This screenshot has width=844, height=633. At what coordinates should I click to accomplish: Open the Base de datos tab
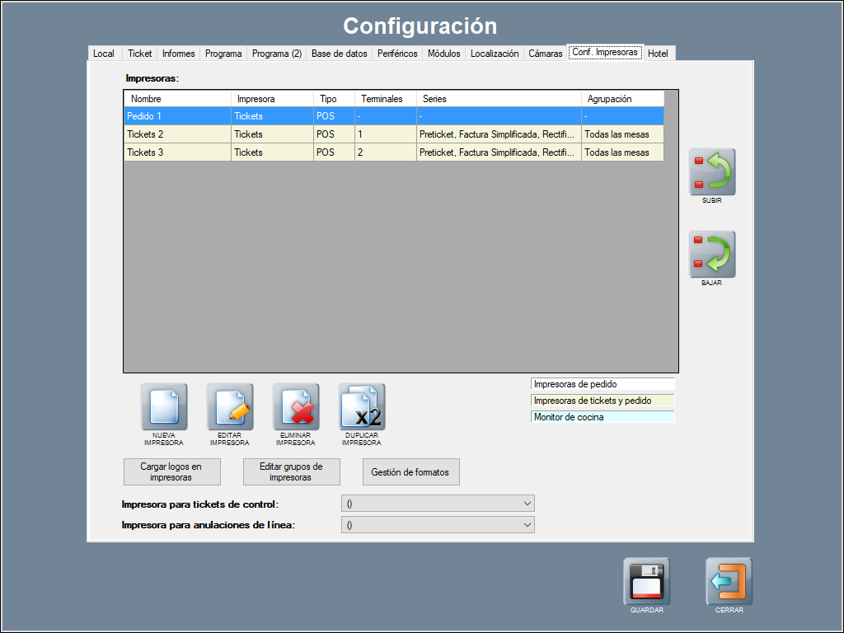[339, 54]
